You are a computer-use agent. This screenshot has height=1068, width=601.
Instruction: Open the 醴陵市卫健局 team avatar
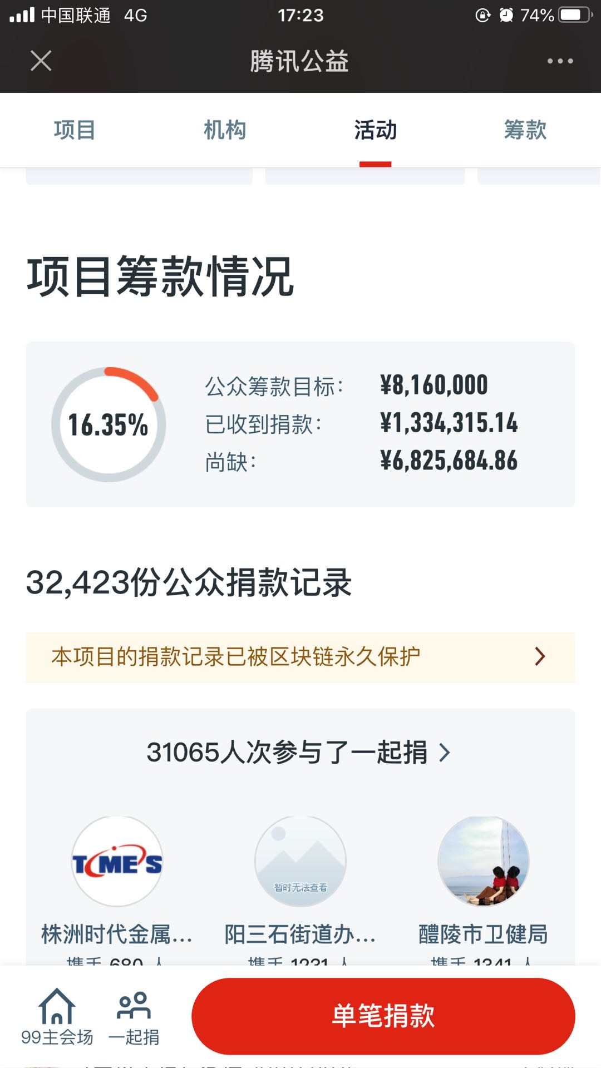(x=483, y=861)
